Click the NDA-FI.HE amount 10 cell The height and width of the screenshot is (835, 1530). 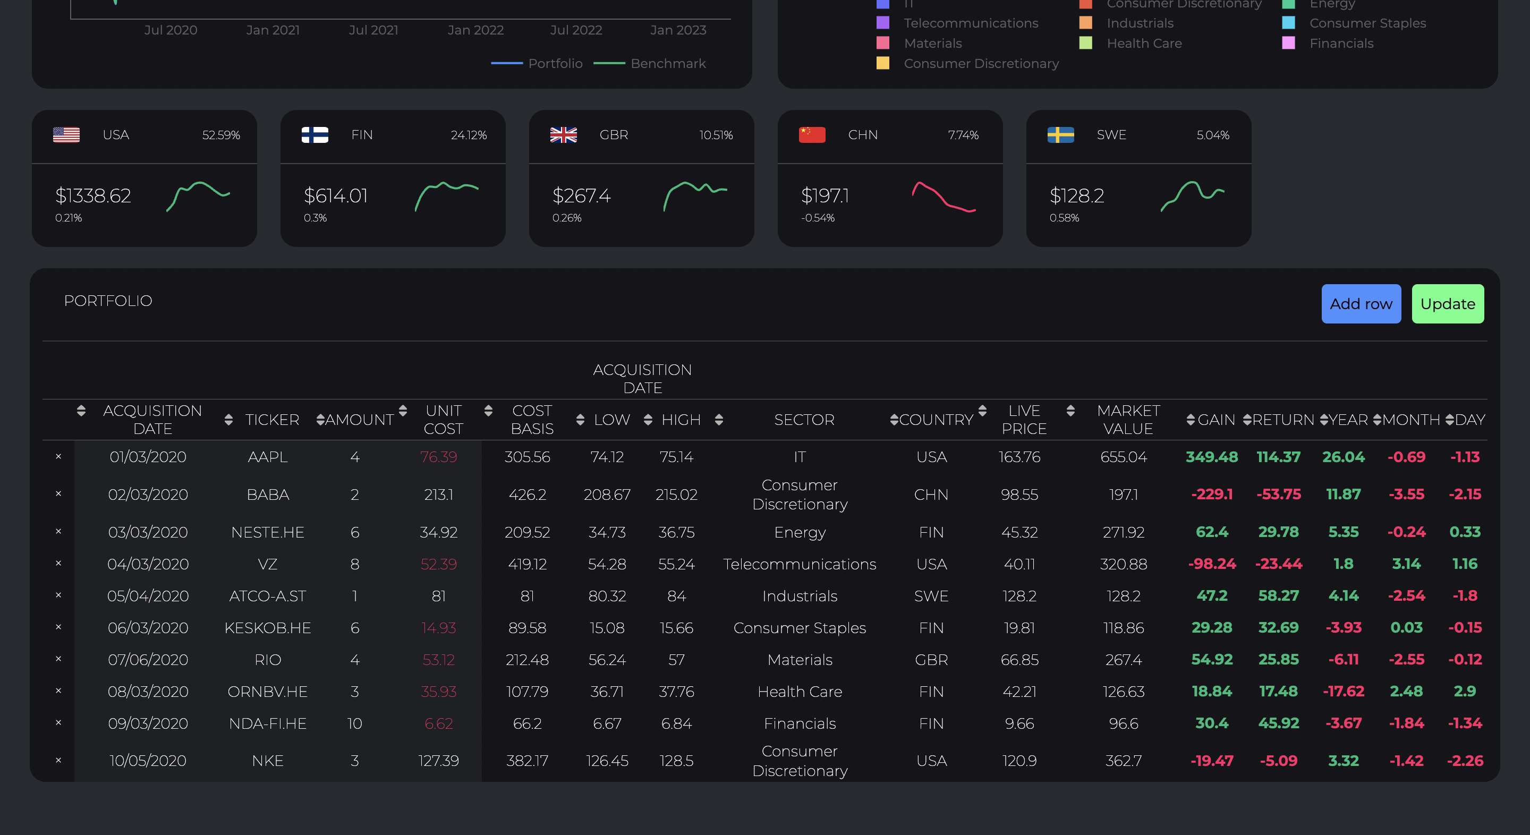point(354,723)
